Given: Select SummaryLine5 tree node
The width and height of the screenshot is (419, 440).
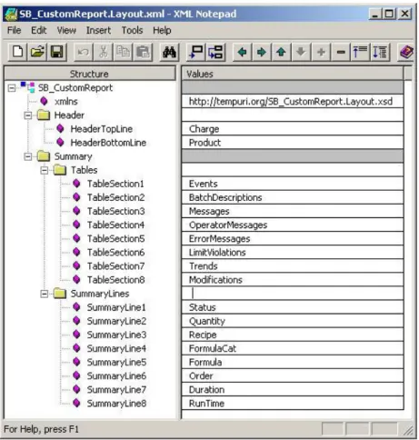Looking at the screenshot, I should 116,362.
